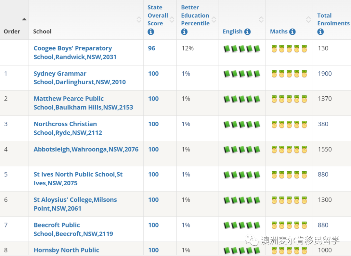
Task: Open Matthew Pearce Public School link
Action: pos(83,103)
